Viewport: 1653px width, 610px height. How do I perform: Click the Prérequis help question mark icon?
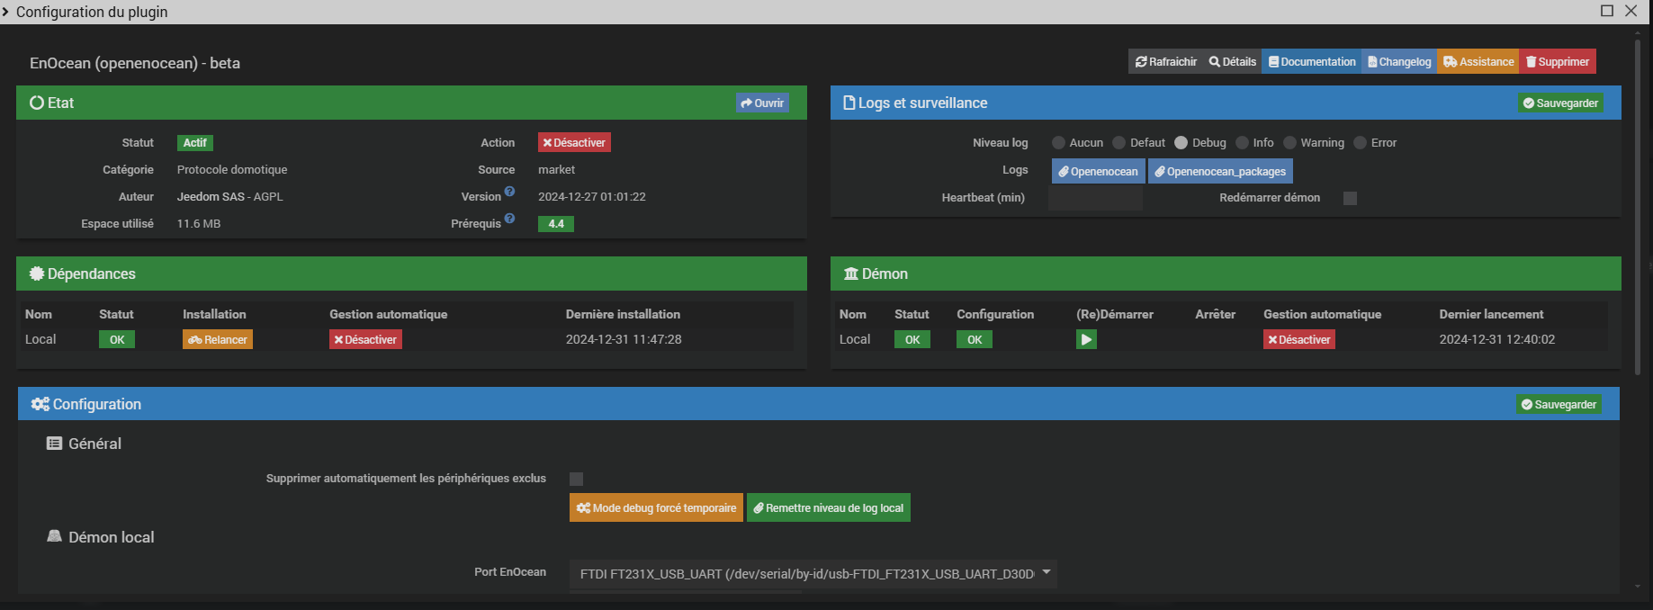point(509,219)
